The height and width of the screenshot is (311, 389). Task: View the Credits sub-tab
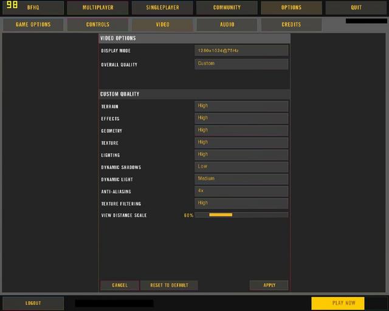coord(291,24)
